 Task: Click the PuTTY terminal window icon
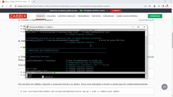(27, 27)
